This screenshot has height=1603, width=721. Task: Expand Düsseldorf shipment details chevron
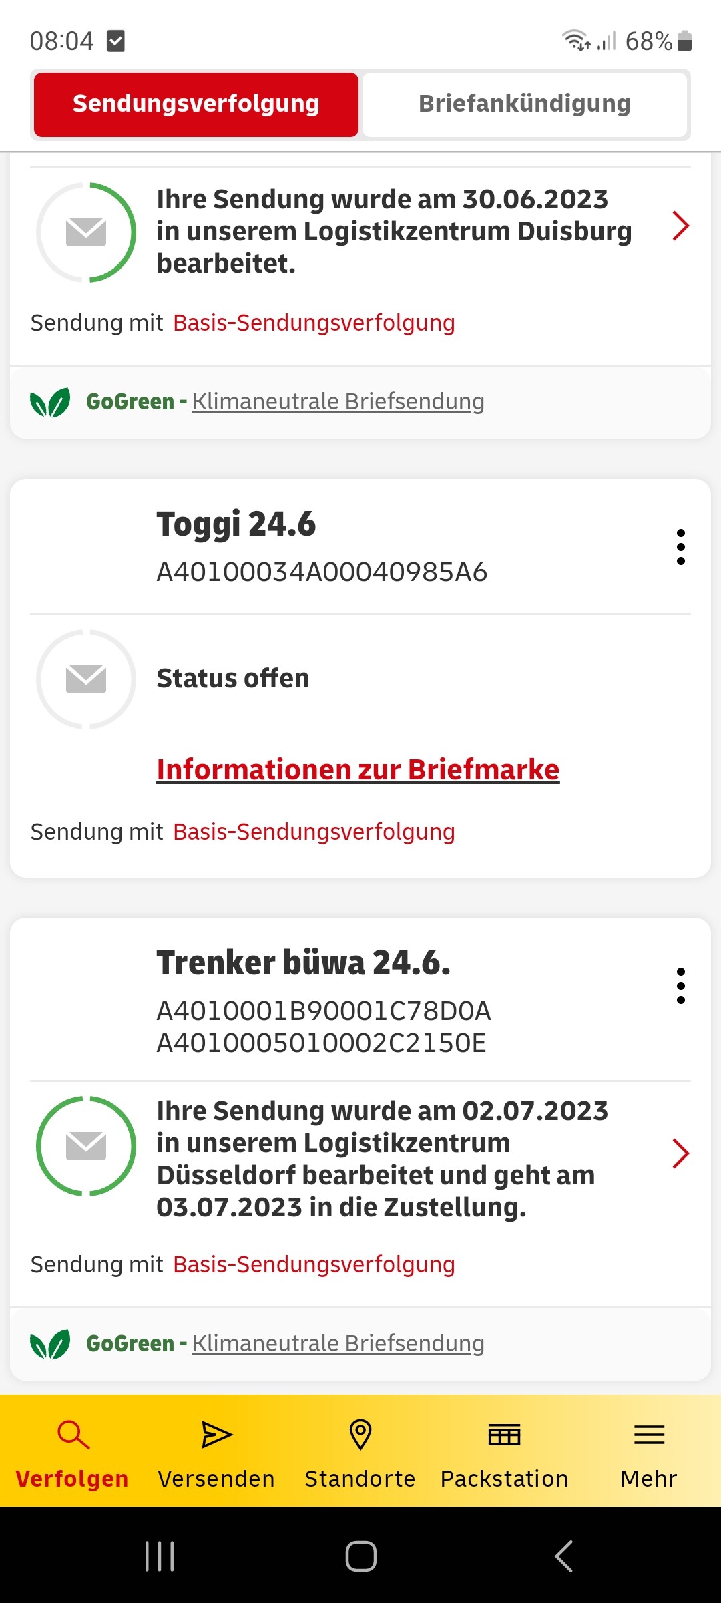[680, 1153]
